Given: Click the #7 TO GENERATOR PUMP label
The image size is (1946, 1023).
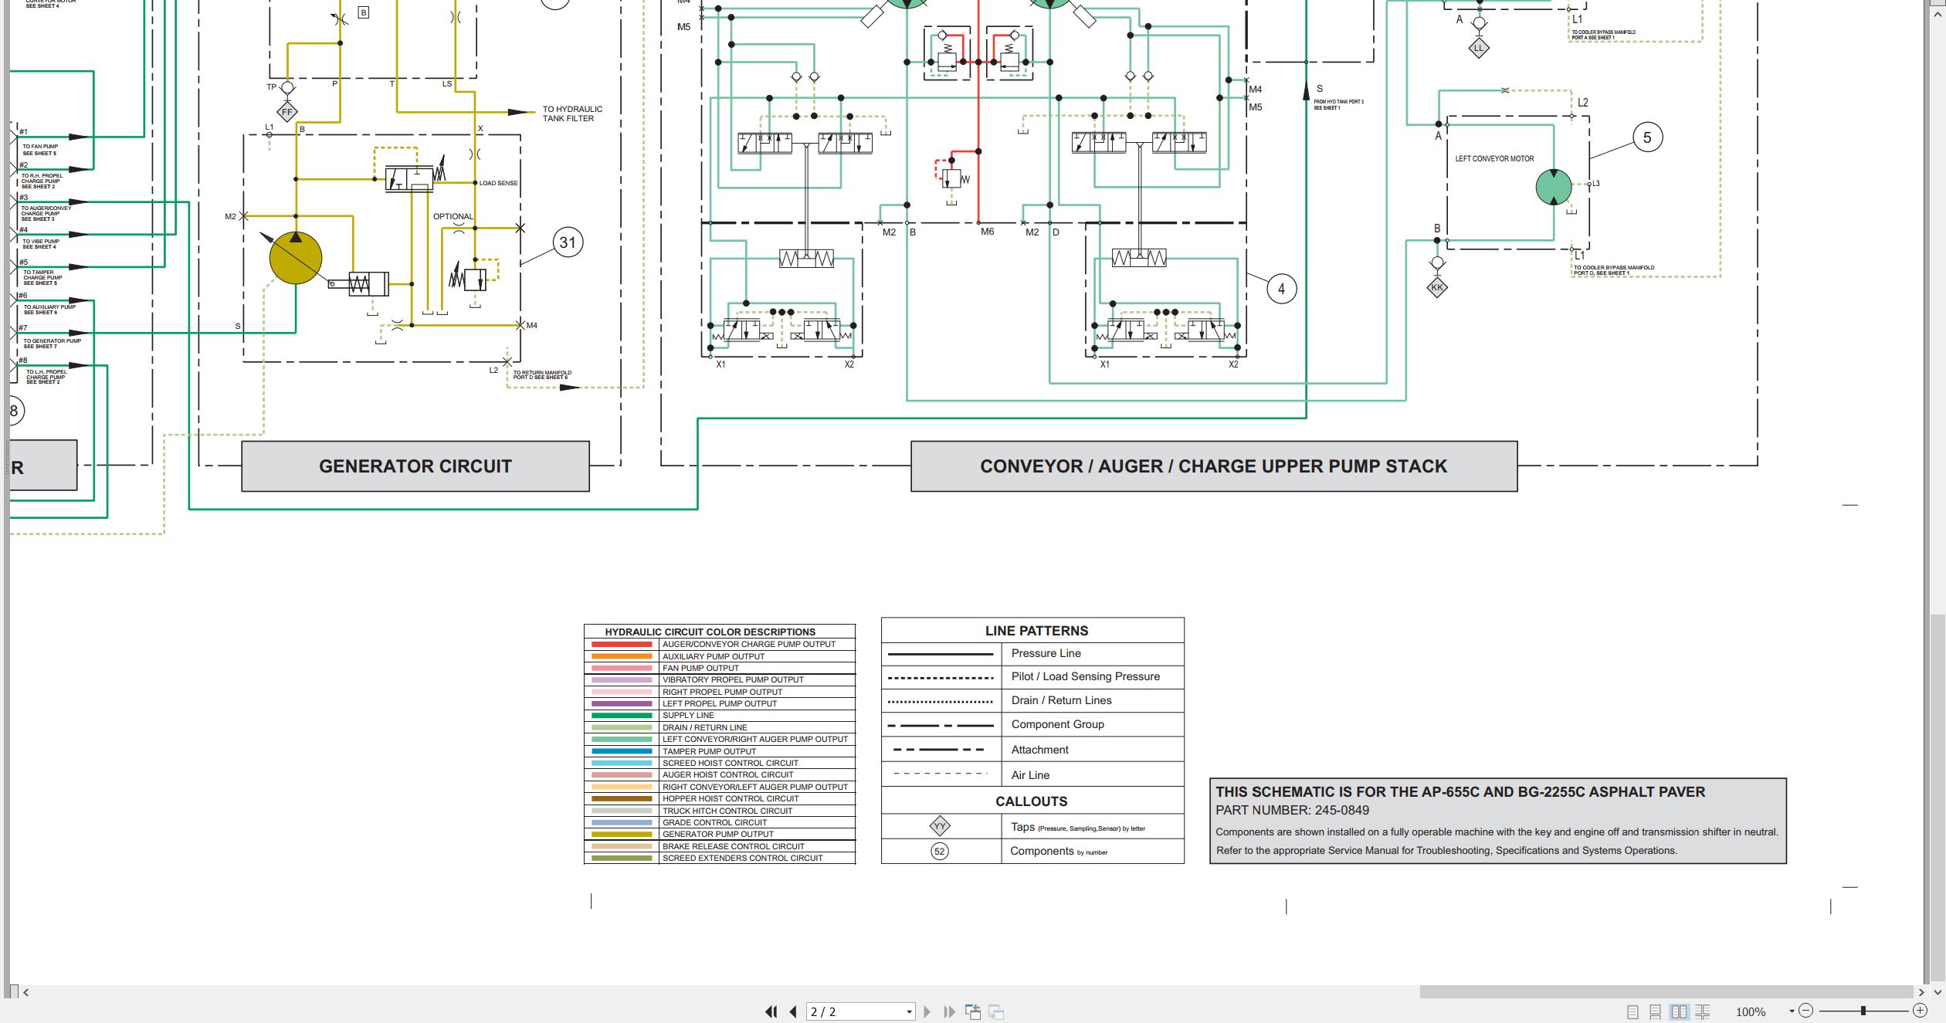Looking at the screenshot, I should [x=49, y=338].
